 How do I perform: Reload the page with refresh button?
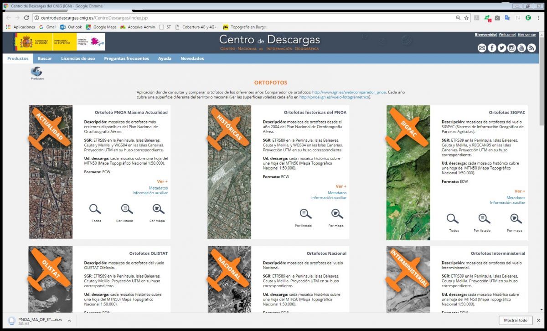point(26,18)
